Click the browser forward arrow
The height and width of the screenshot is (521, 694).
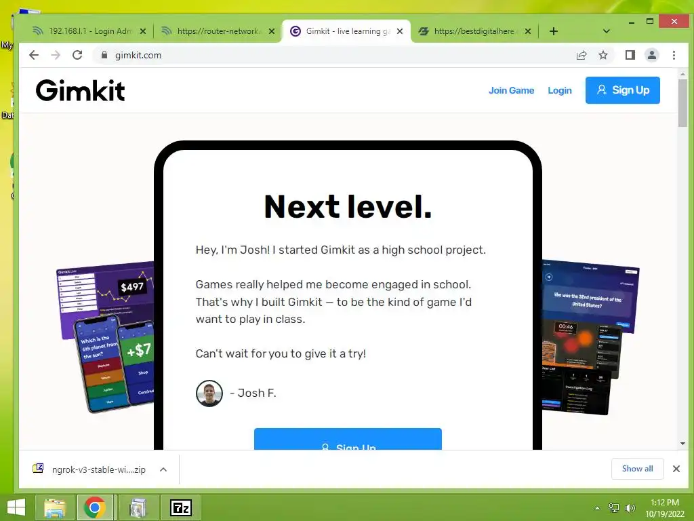[56, 55]
